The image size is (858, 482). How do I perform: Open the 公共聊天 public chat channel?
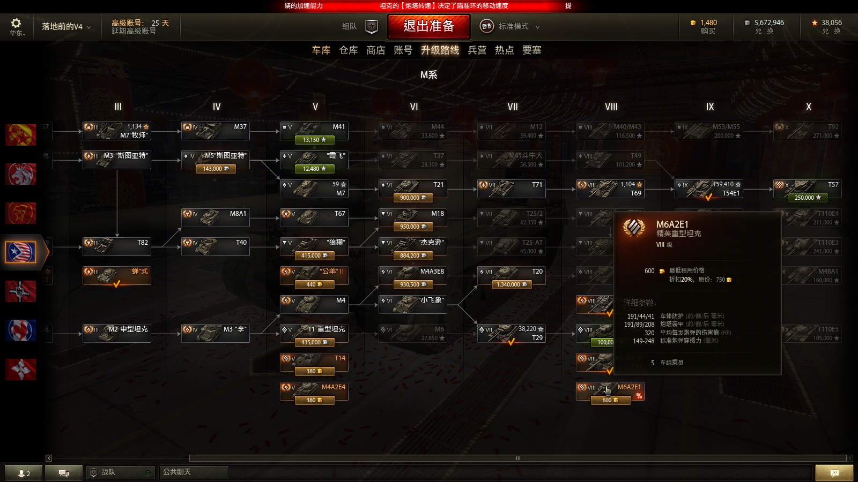coord(194,472)
